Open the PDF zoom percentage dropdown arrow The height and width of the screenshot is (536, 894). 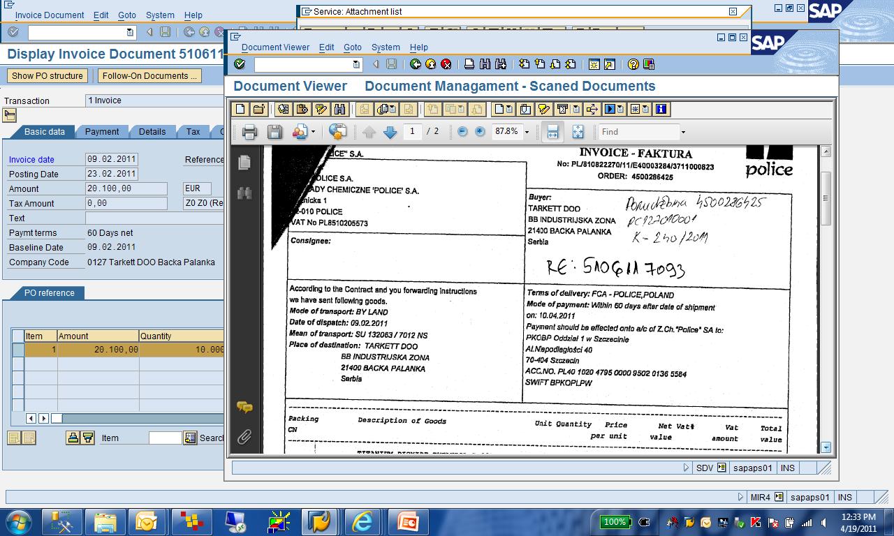click(527, 132)
